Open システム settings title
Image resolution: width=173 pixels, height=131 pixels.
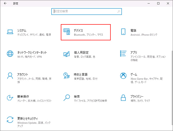pos(22,31)
